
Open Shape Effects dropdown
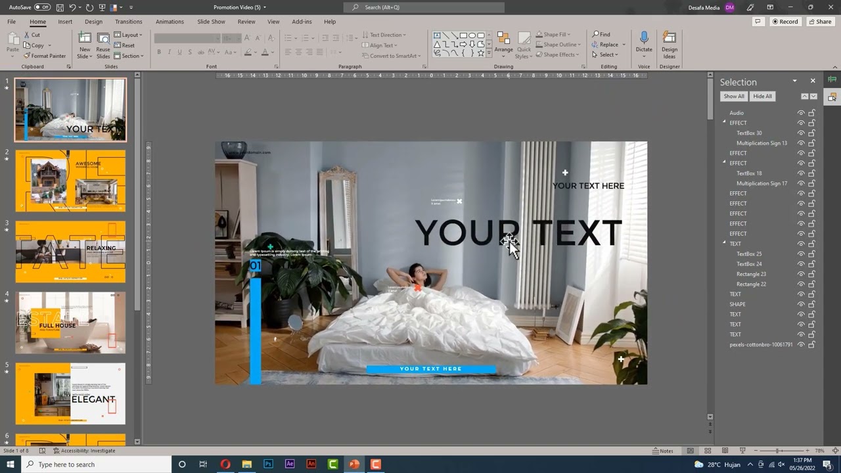557,55
